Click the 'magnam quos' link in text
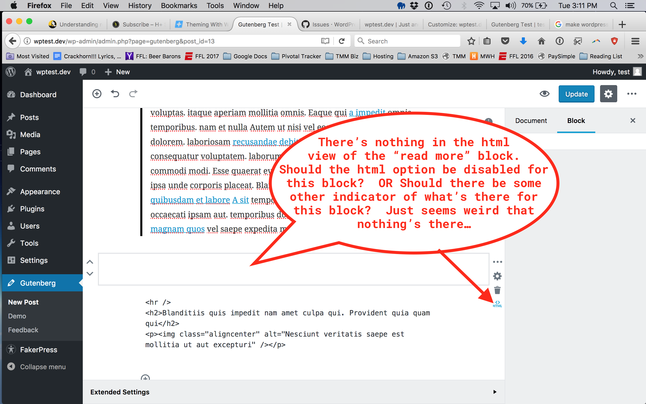This screenshot has width=646, height=404. pos(177,229)
